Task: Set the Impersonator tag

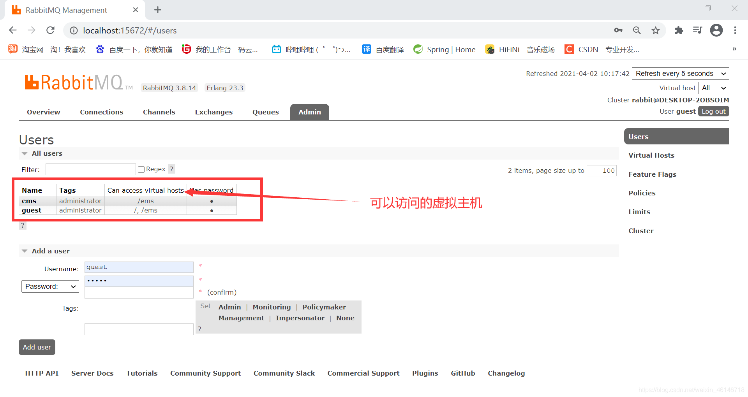Action: point(300,318)
